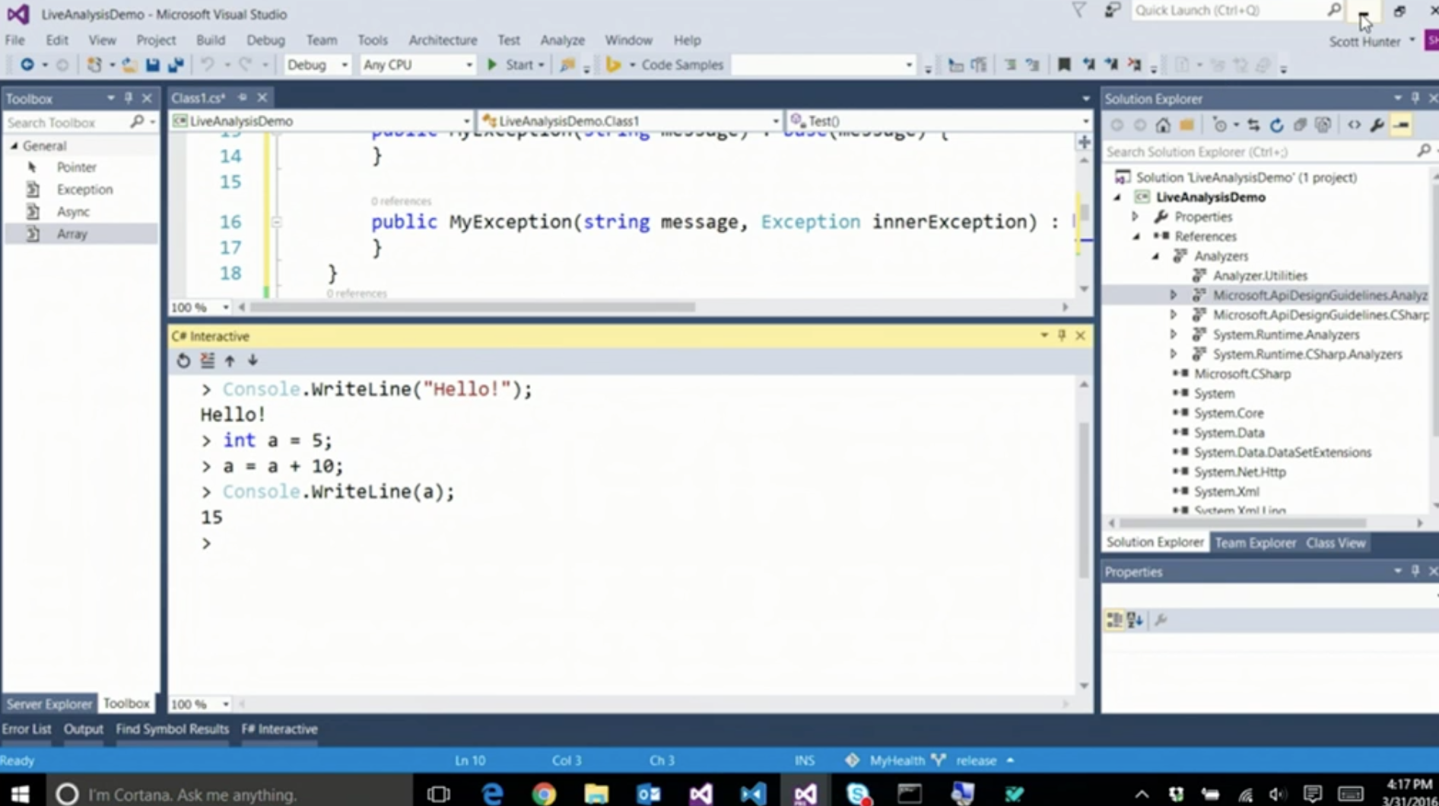Open the F# Interactive tab
The image size is (1439, 806).
click(x=279, y=729)
